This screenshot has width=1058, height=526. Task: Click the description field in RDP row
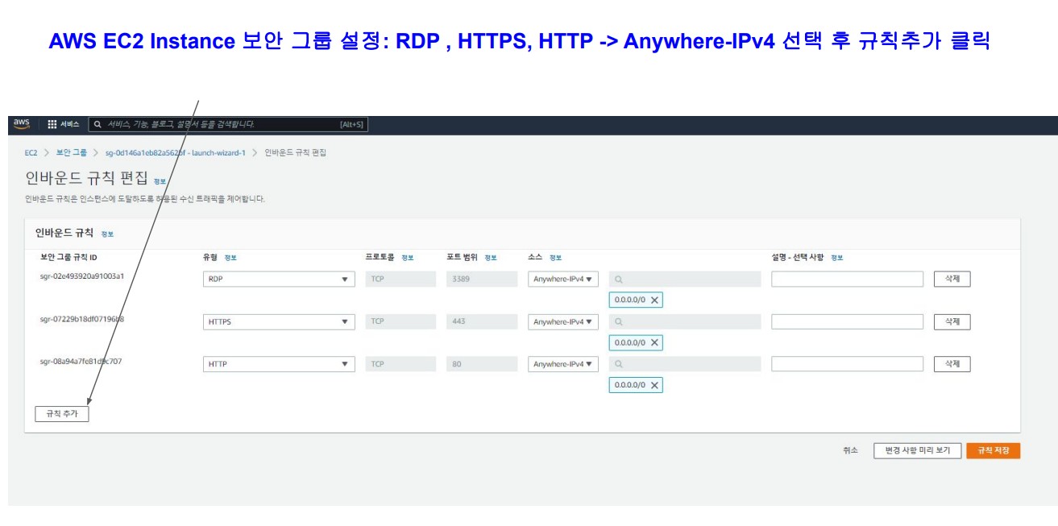click(847, 279)
